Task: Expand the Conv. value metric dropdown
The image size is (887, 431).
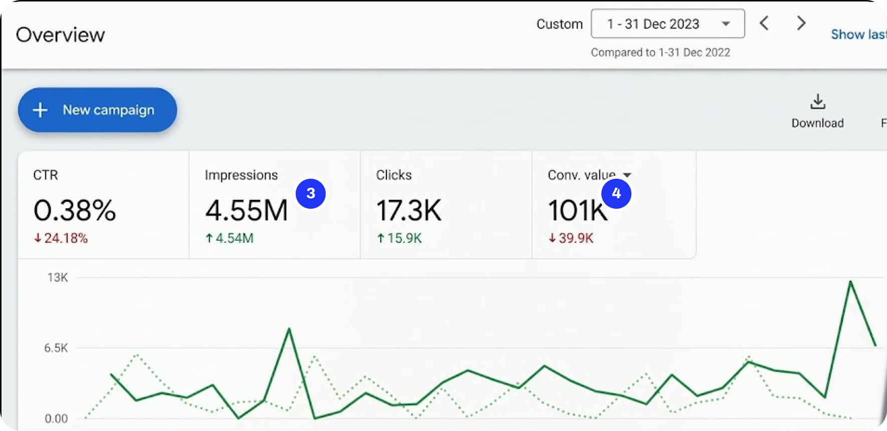Action: point(627,175)
